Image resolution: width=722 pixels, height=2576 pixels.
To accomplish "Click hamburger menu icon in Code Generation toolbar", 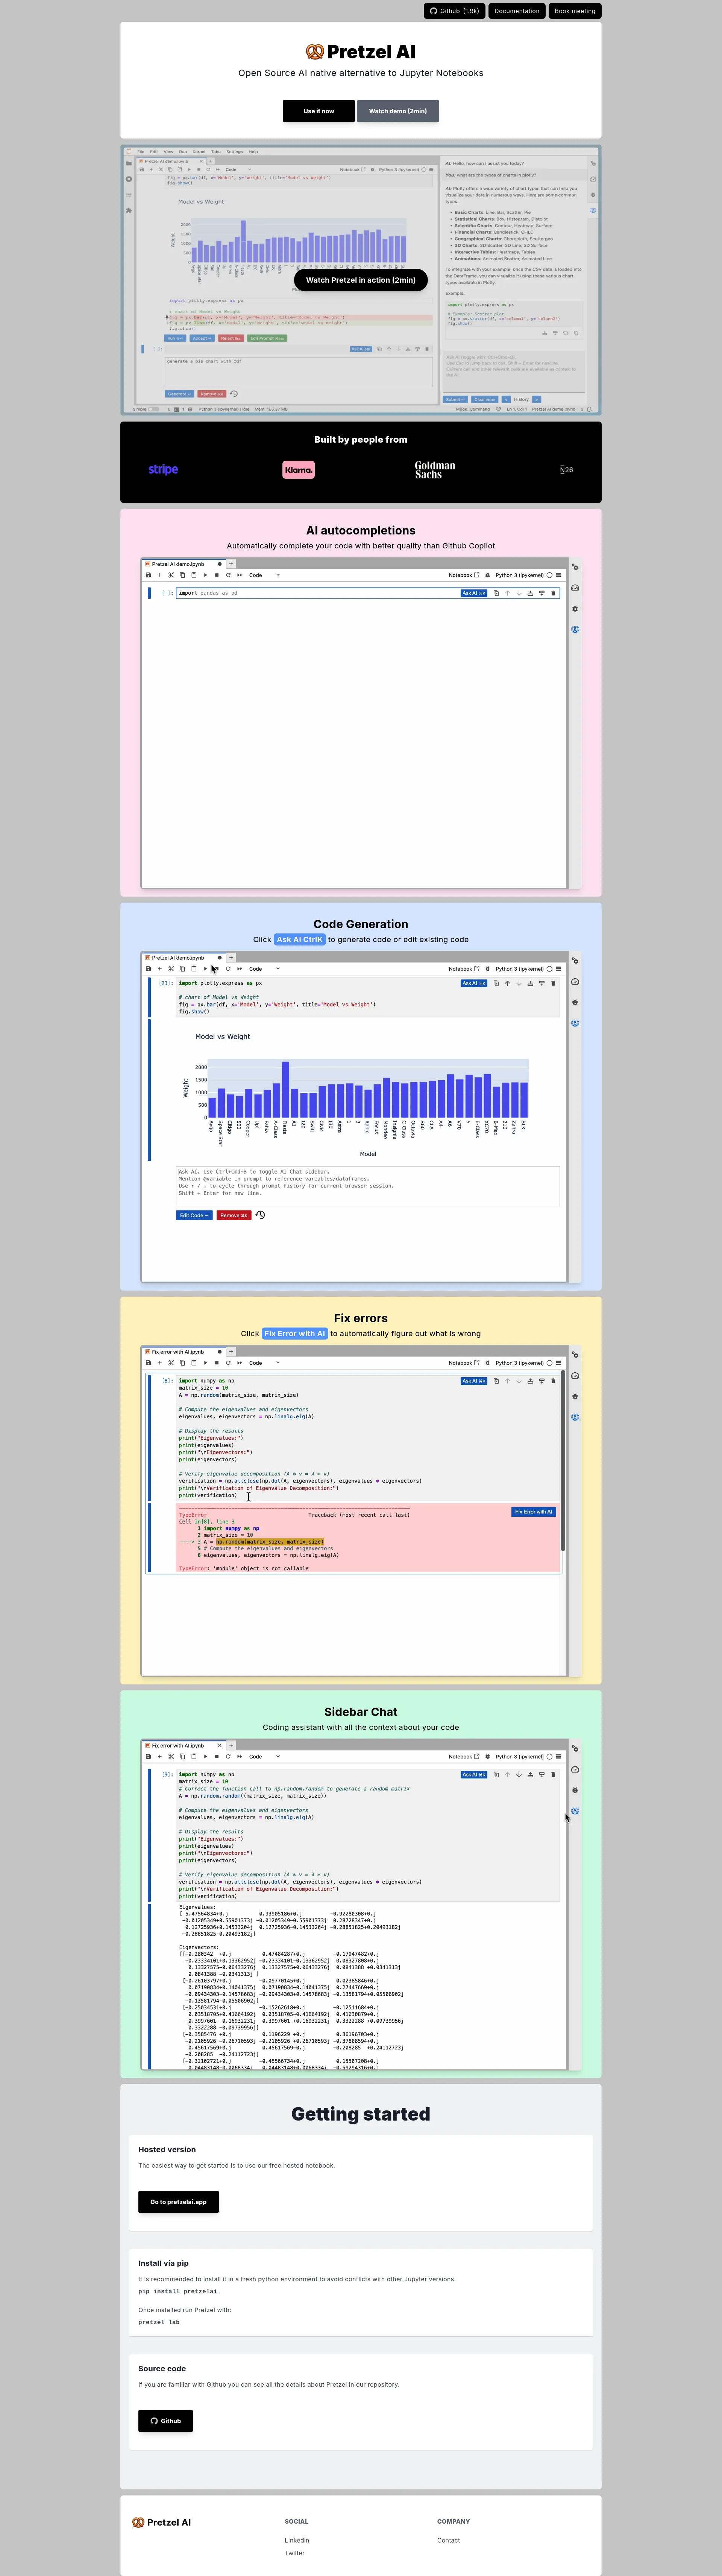I will [x=558, y=969].
